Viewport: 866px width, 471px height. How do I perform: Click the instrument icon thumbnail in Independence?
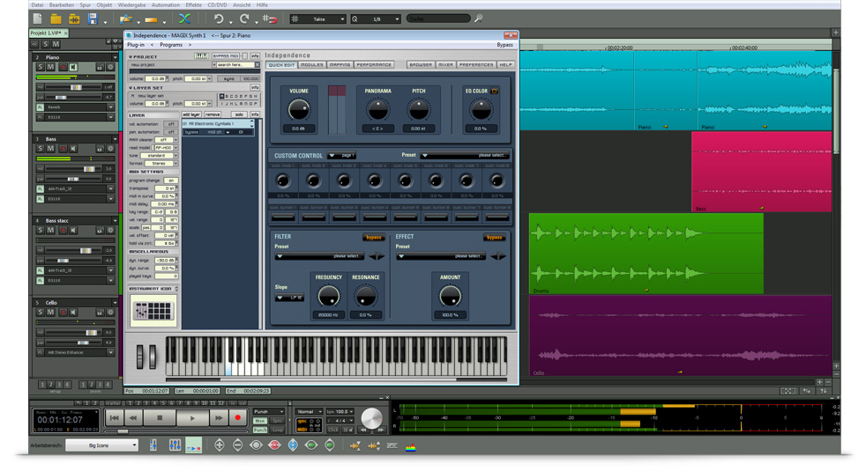pyautogui.click(x=153, y=311)
